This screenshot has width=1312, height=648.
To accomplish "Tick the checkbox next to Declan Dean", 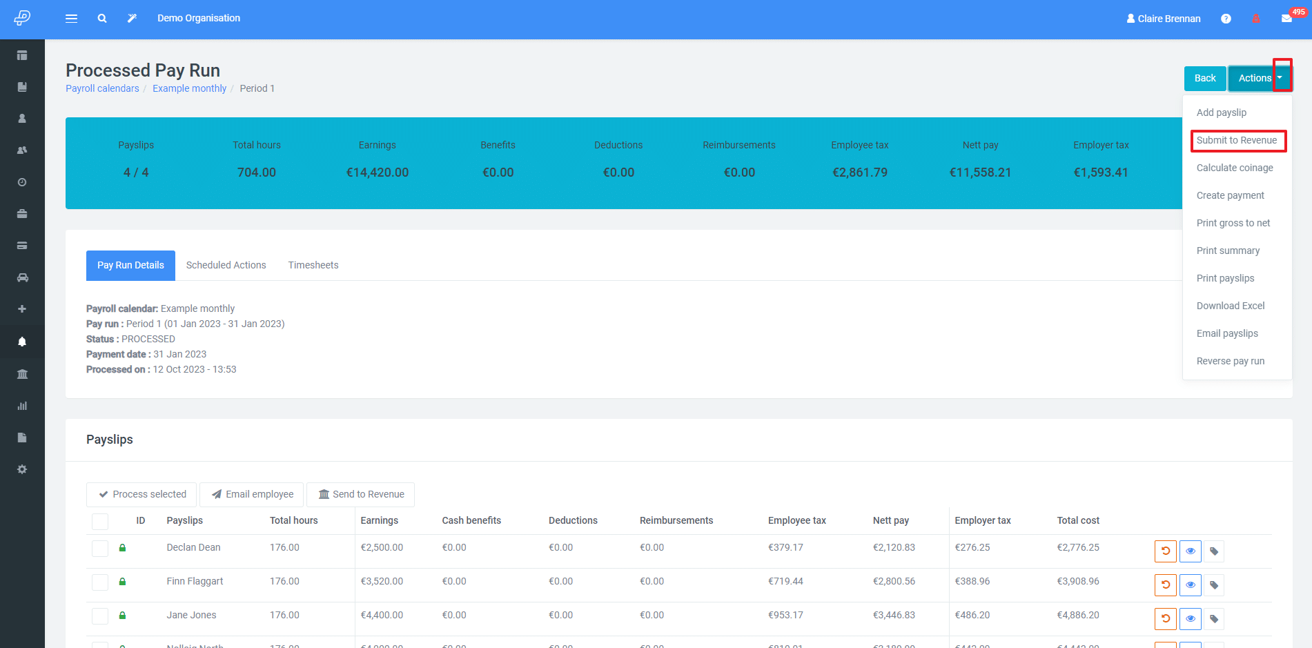I will (100, 548).
